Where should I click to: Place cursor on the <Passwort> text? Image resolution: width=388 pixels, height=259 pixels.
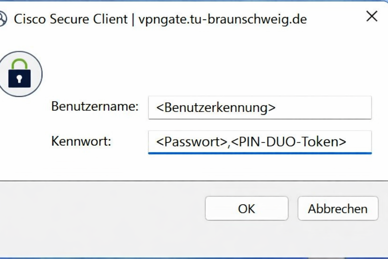tap(191, 142)
